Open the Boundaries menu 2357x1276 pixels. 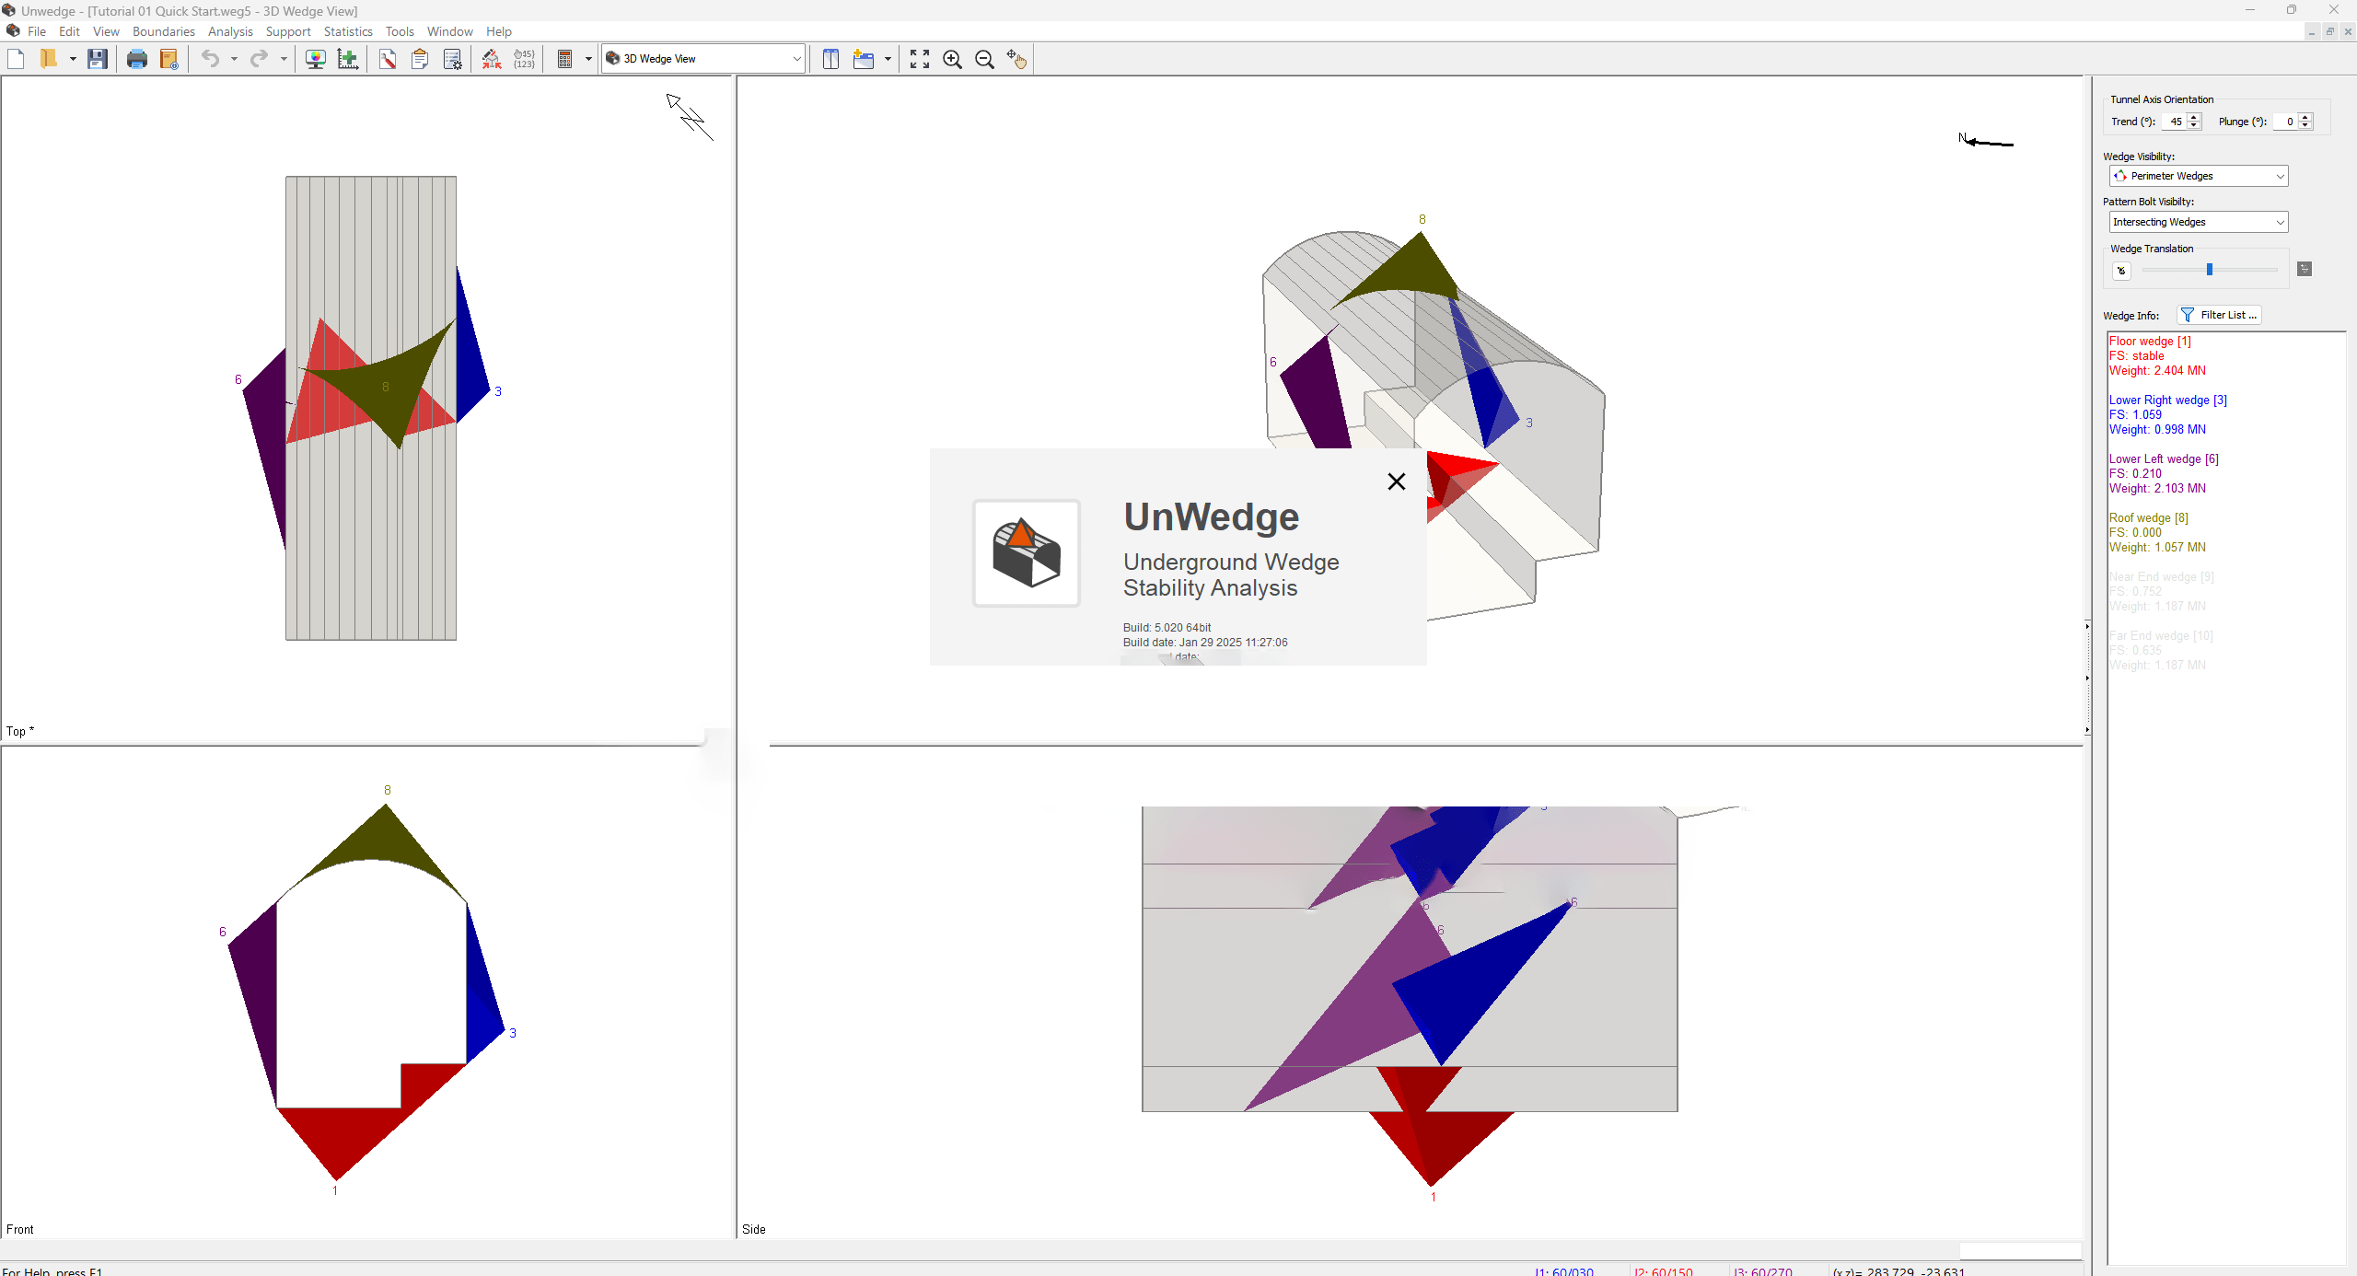(163, 31)
